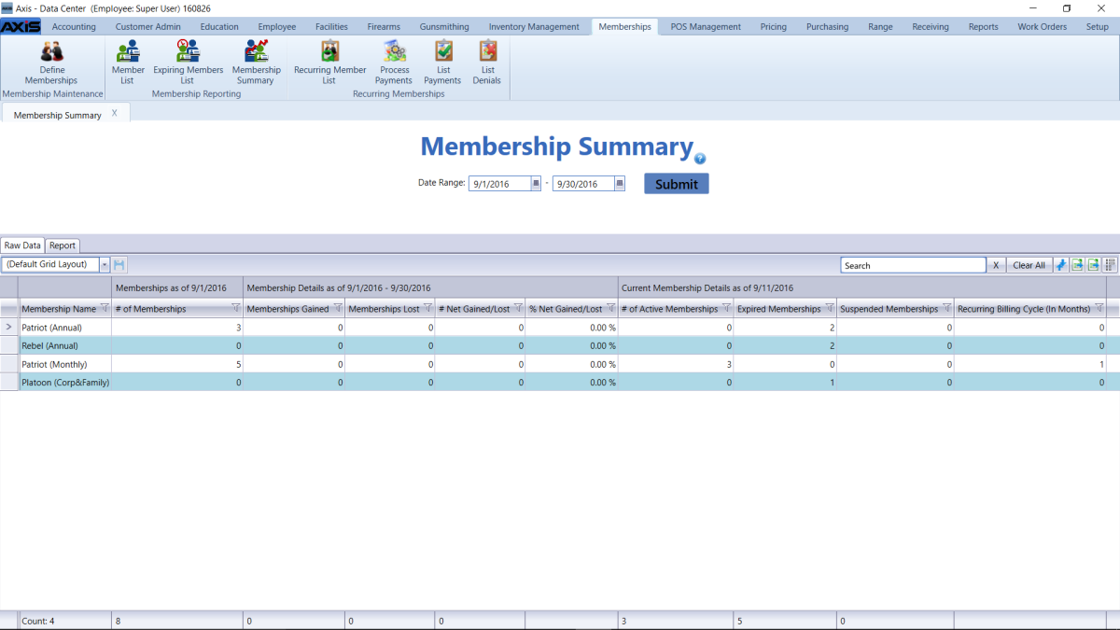This screenshot has width=1120, height=630.
Task: Sort by Membership Name column header
Action: 58,309
